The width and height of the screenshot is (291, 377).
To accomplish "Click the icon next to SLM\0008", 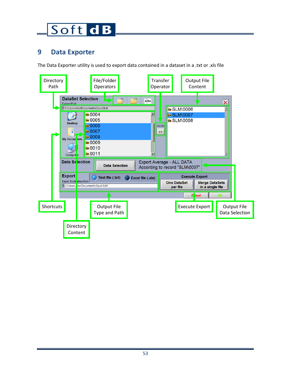I will [x=170, y=121].
